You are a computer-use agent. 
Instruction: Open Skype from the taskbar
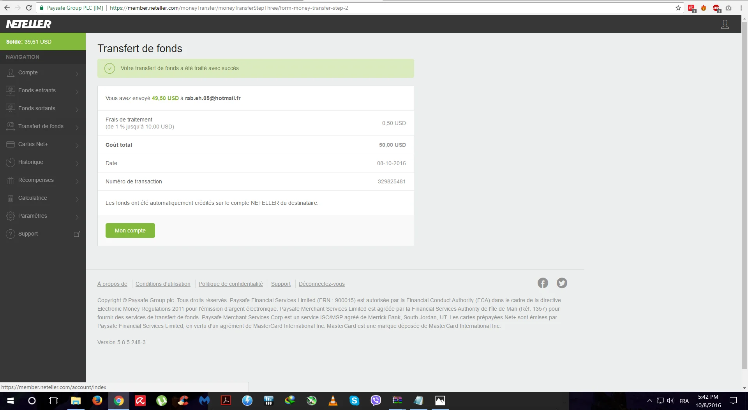(354, 401)
